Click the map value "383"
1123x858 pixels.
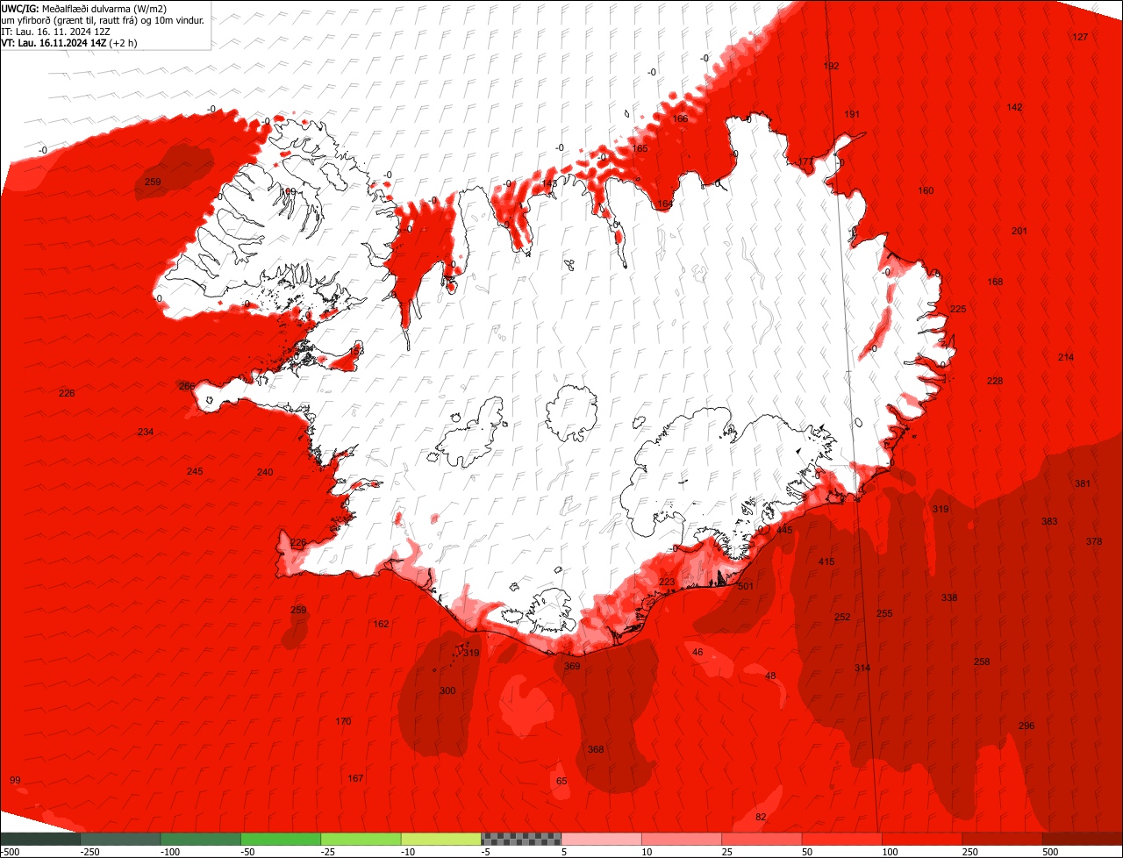coord(1049,521)
